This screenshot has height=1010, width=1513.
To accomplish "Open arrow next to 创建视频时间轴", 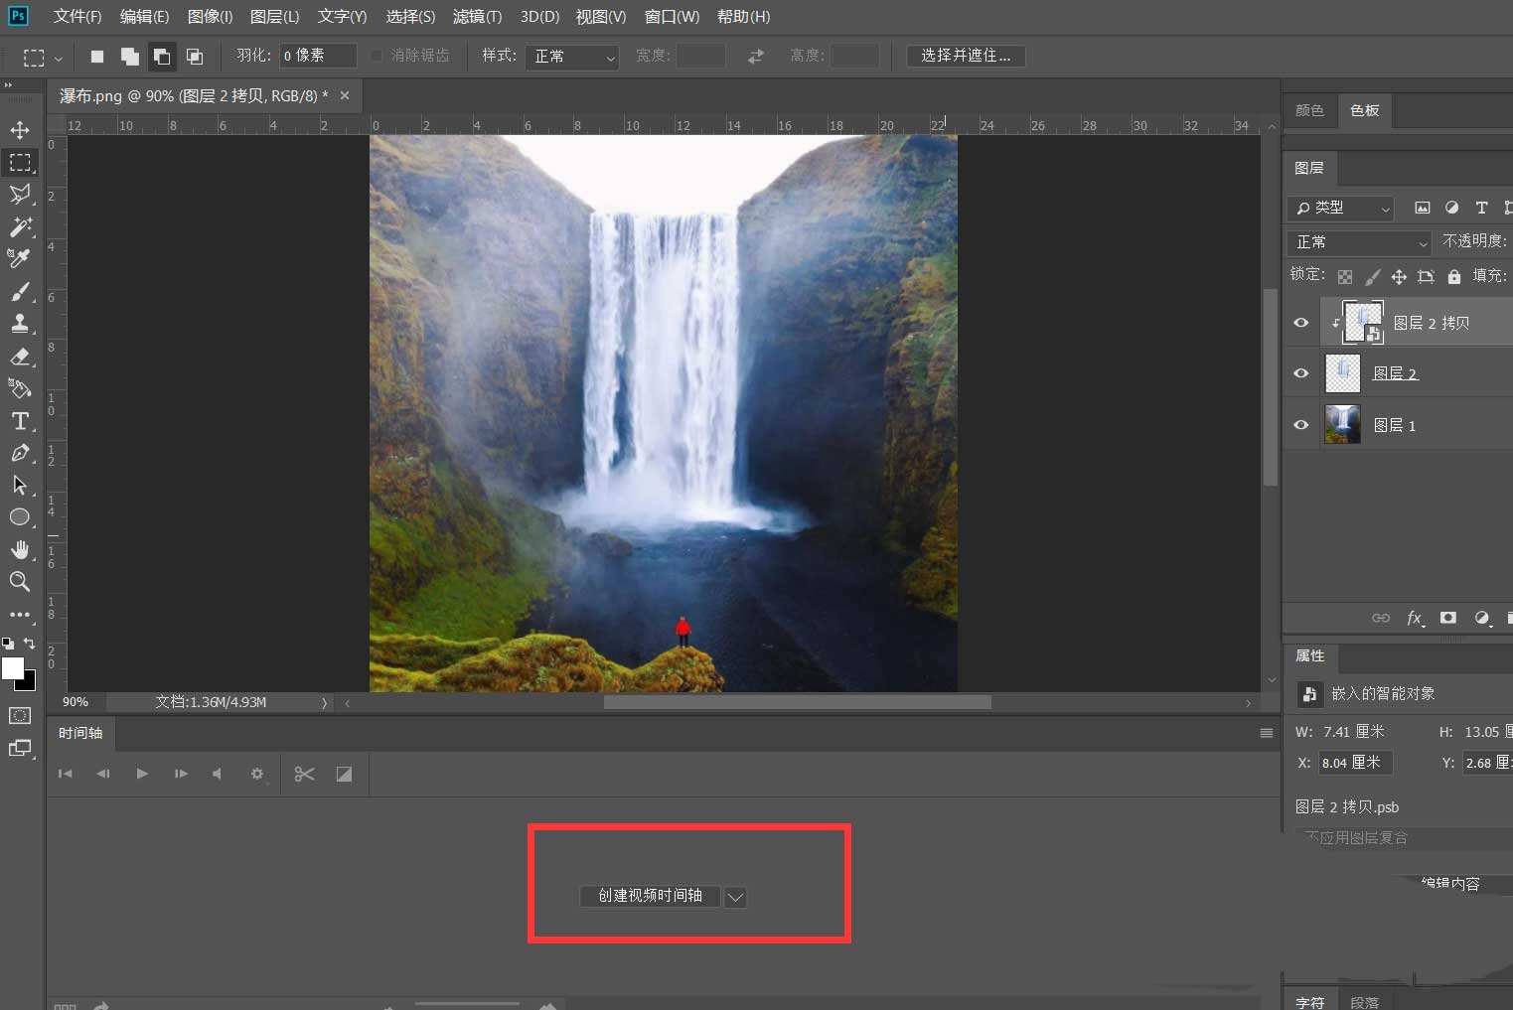I will [735, 897].
